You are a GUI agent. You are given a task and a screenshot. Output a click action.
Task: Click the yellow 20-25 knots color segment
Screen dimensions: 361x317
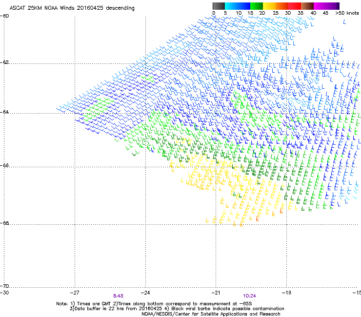click(x=269, y=6)
